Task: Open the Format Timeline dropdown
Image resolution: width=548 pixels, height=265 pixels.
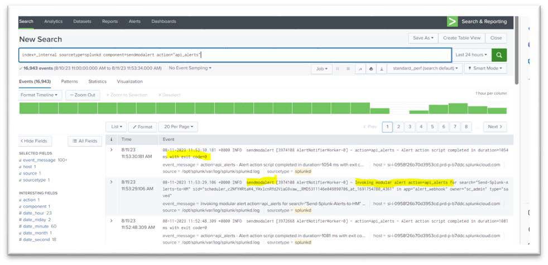Action: 39,95
